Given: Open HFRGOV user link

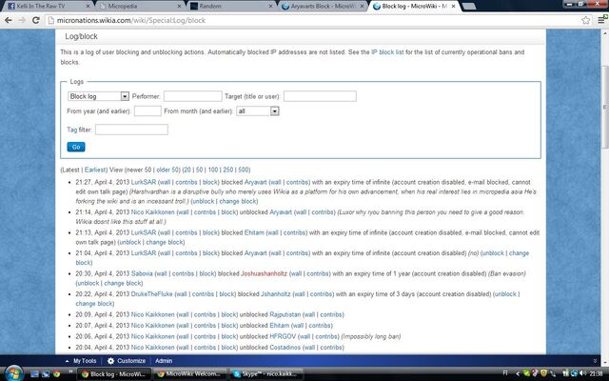Looking at the screenshot, I should point(283,336).
